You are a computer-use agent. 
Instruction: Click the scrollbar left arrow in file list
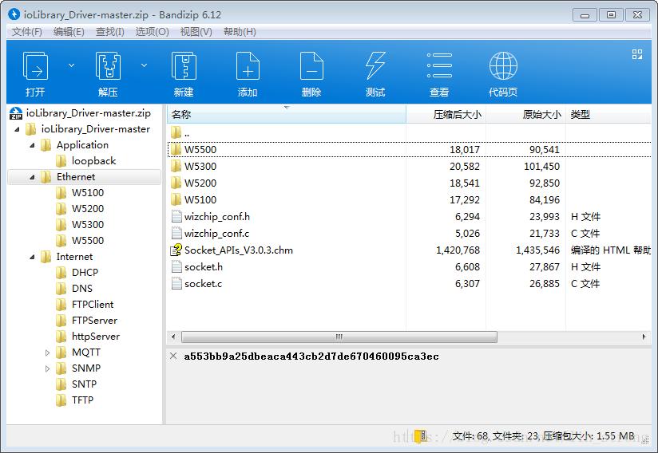click(173, 337)
